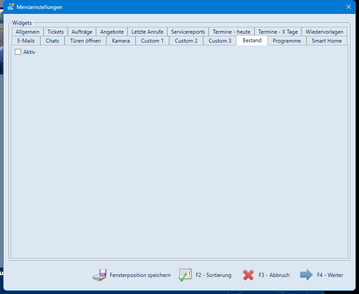The height and width of the screenshot is (294, 359).
Task: Click the red X Abbruch icon
Action: (249, 275)
